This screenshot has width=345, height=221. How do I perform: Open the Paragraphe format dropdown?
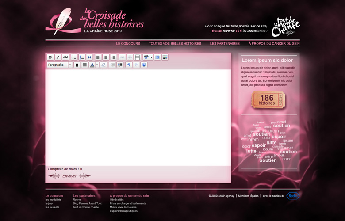tap(60, 65)
